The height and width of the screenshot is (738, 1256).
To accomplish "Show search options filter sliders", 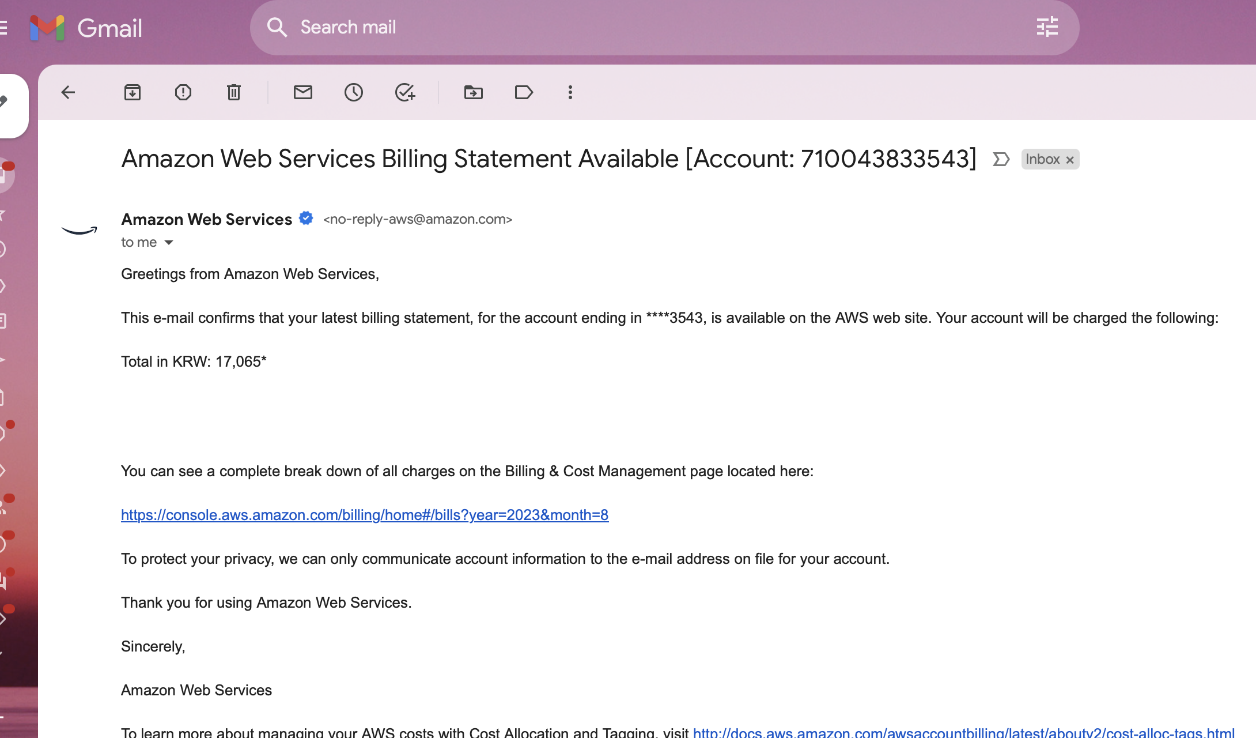I will [x=1047, y=27].
